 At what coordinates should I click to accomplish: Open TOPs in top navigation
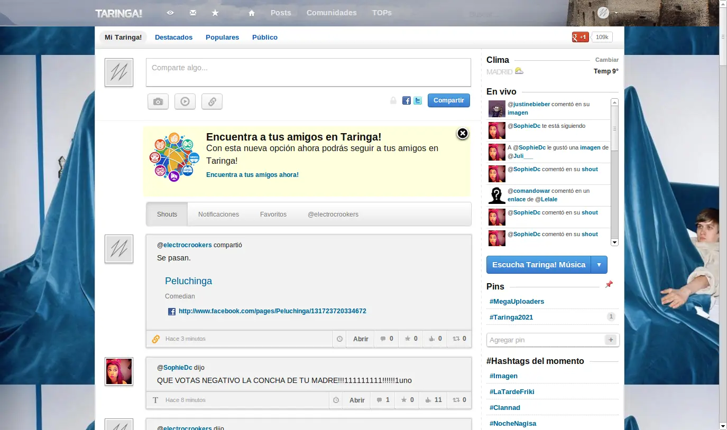(382, 13)
